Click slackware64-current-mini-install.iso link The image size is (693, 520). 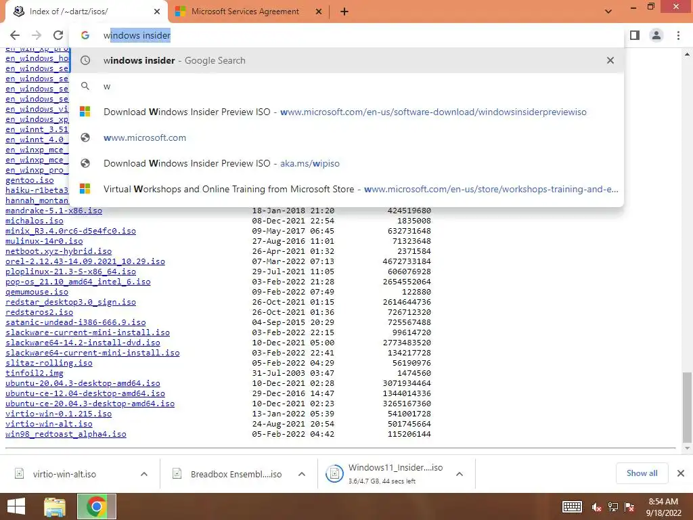click(x=92, y=353)
